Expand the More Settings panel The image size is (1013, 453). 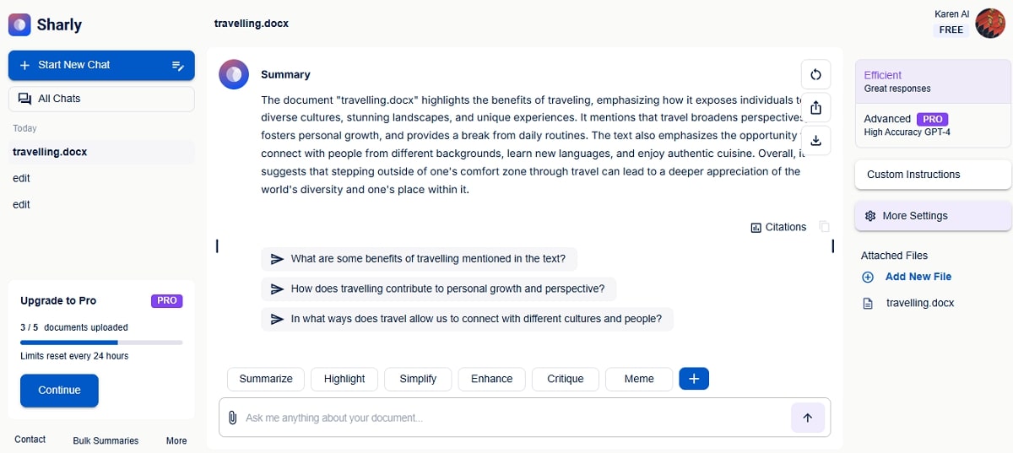coord(933,216)
